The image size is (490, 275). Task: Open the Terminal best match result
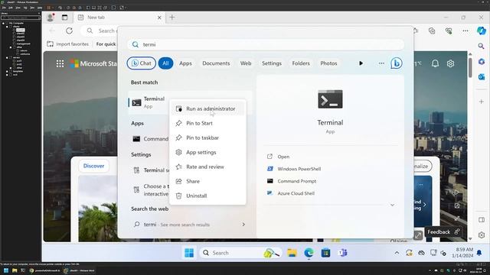[149, 102]
